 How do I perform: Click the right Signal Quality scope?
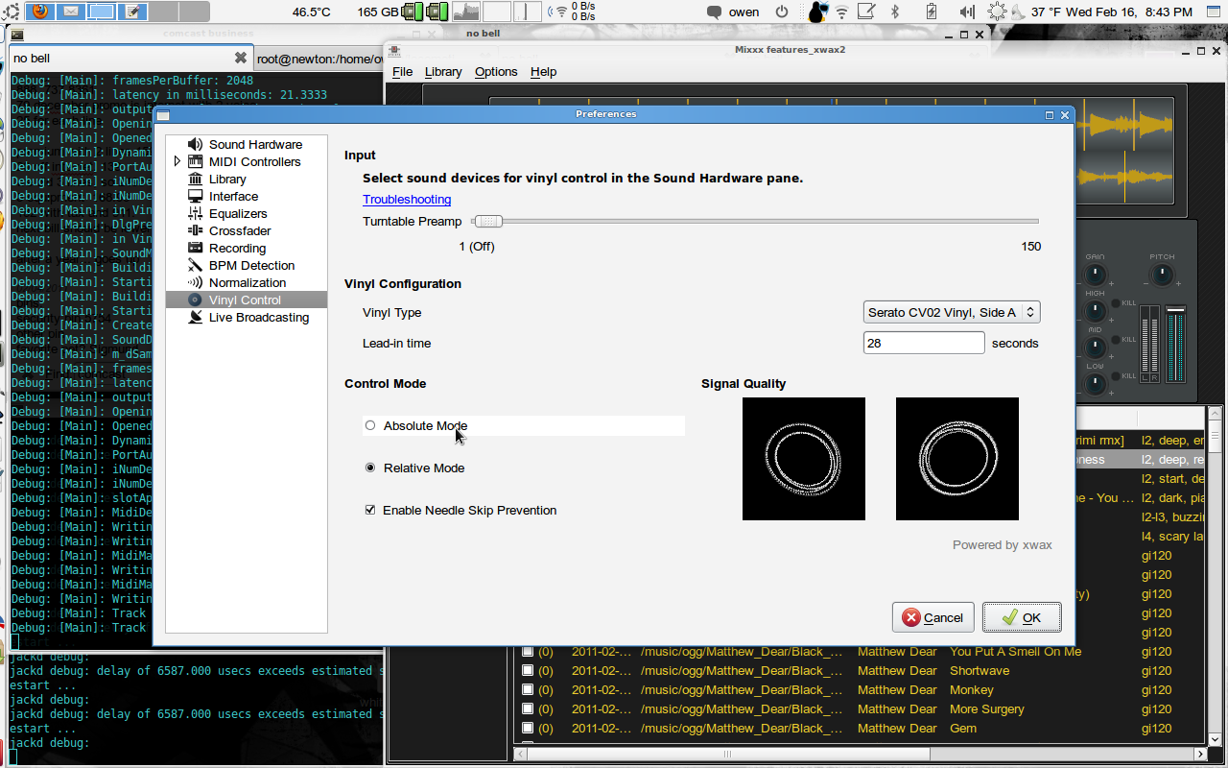coord(957,459)
